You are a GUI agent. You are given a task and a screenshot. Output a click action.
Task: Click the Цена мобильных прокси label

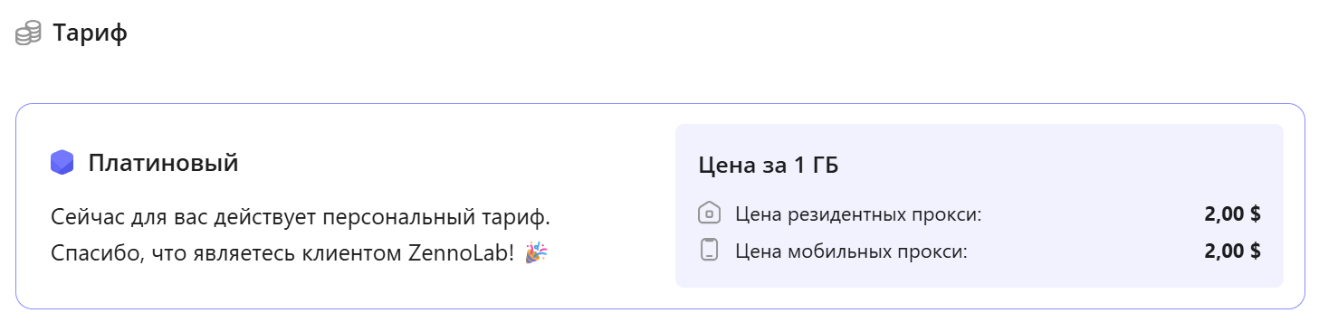(x=851, y=251)
